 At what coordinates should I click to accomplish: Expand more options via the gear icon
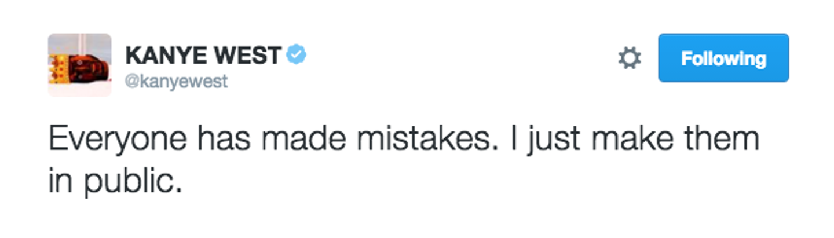click(630, 58)
